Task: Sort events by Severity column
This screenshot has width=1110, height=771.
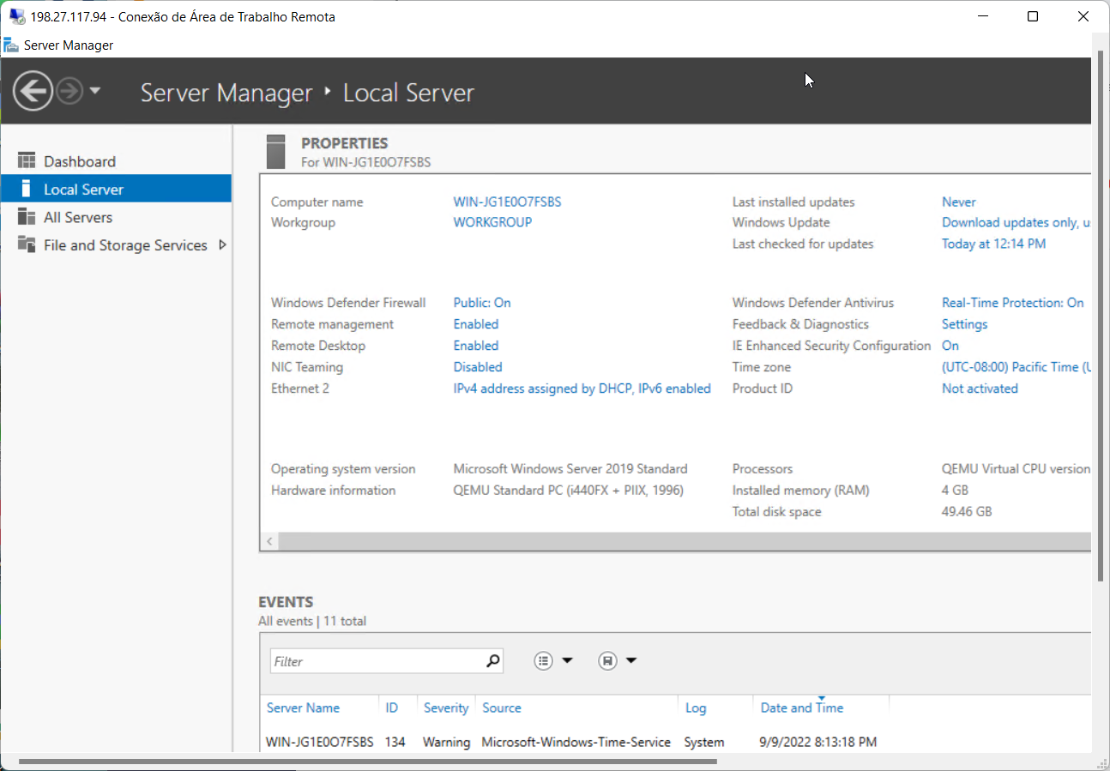Action: [x=446, y=708]
